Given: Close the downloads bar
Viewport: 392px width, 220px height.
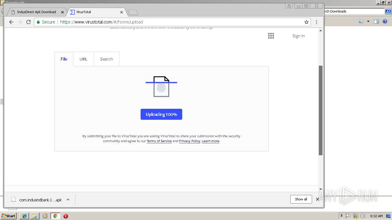Looking at the screenshot, I should (317, 199).
